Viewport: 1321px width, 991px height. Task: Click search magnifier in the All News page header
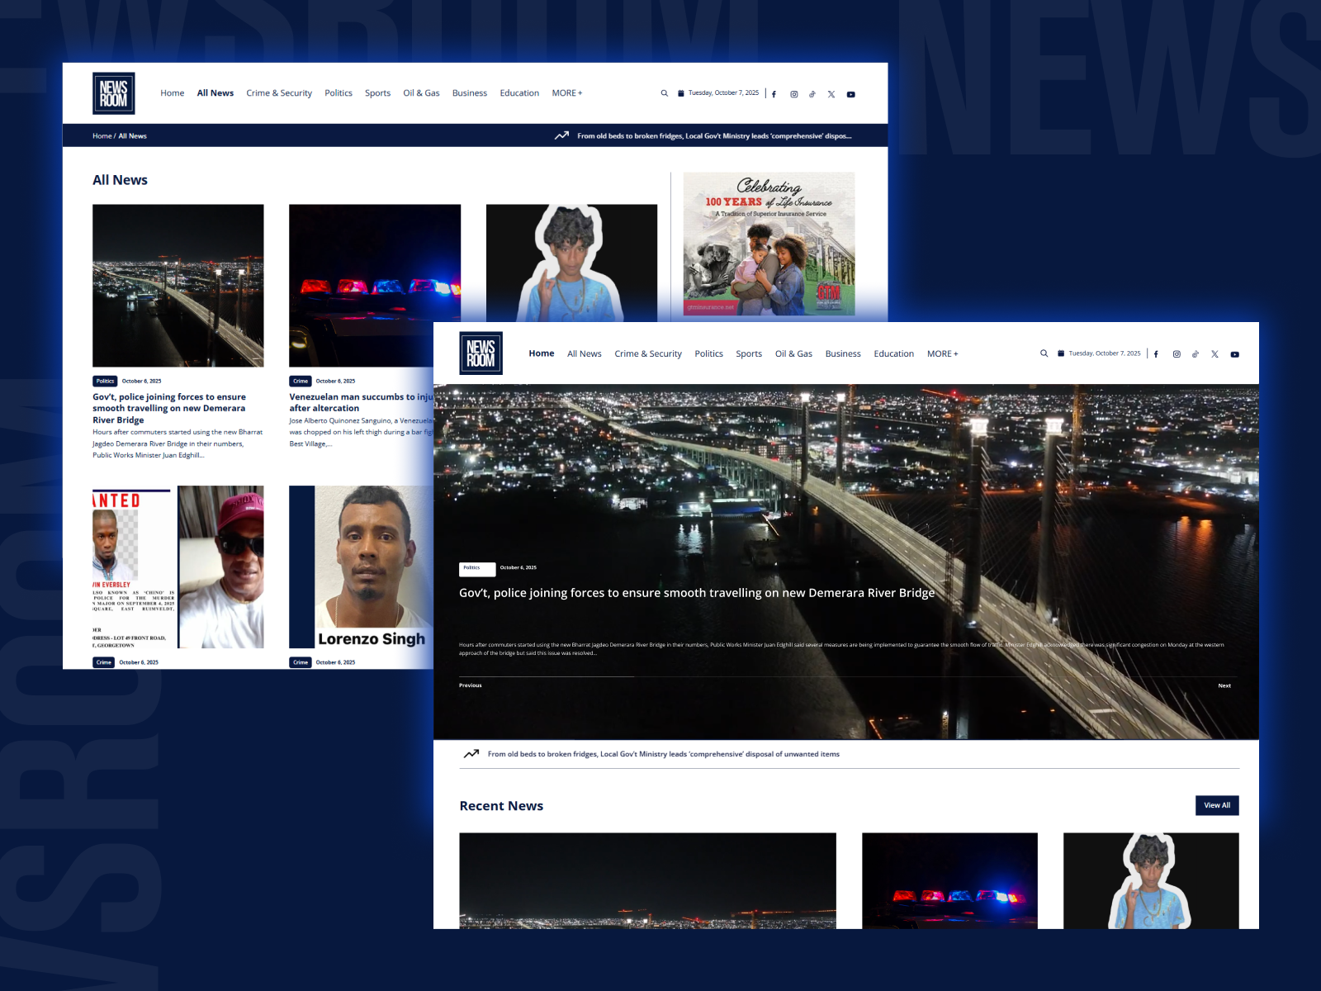[664, 93]
